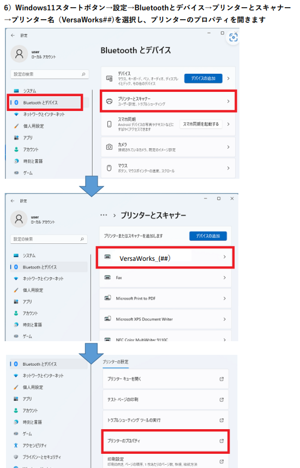Select Bluetooth とデバイス in the プリンターの設定 window sidebar
The width and height of the screenshot is (300, 468).
49,364
